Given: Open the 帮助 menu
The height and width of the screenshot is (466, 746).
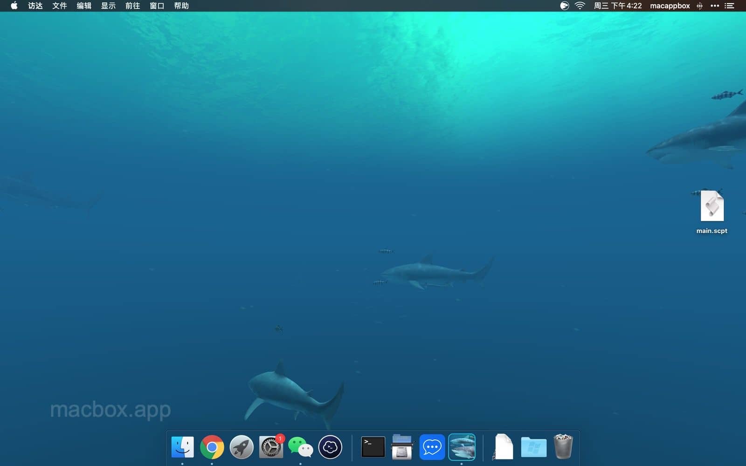Looking at the screenshot, I should click(x=181, y=6).
